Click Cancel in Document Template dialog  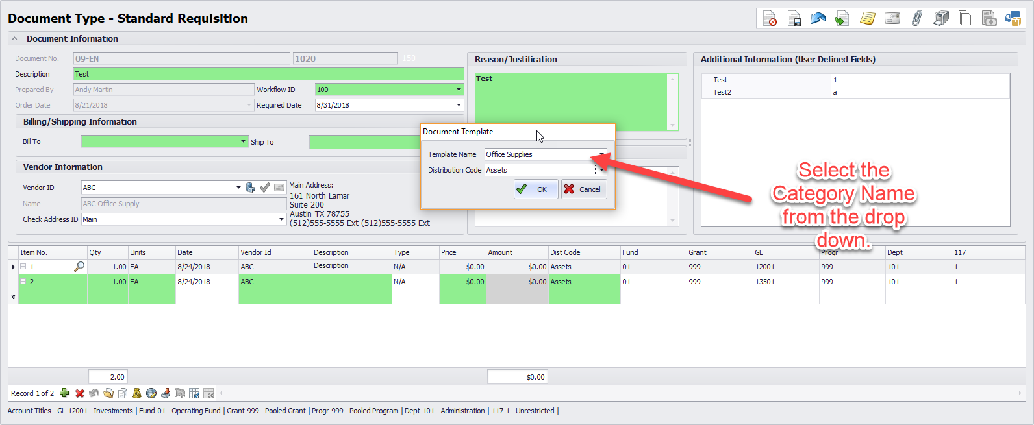click(583, 189)
